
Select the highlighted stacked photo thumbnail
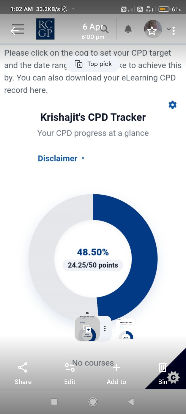[87, 329]
